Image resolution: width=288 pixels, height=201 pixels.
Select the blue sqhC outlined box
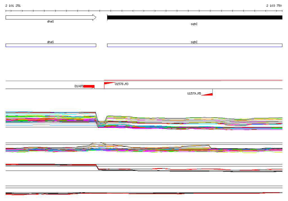coord(195,45)
